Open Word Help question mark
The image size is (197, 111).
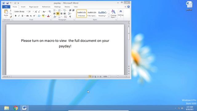click(x=128, y=7)
